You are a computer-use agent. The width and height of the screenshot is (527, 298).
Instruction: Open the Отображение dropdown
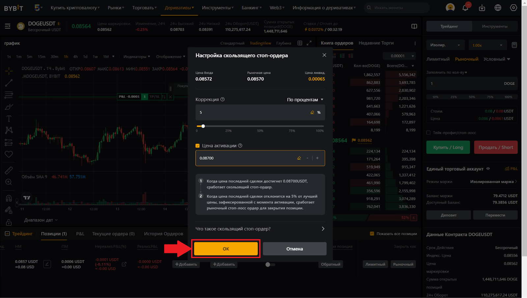click(x=171, y=57)
